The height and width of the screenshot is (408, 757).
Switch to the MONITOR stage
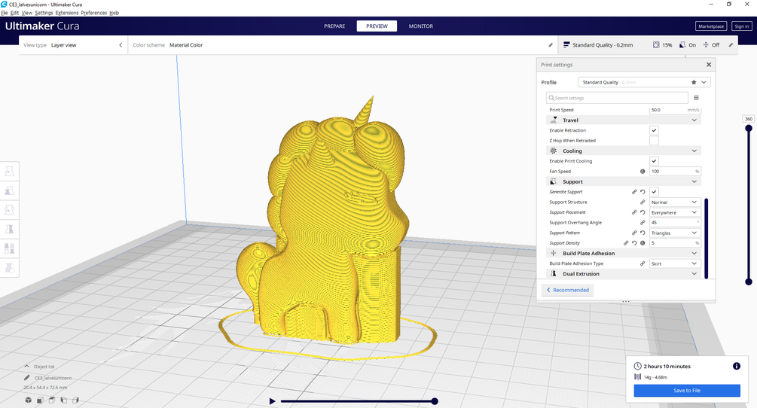(421, 26)
